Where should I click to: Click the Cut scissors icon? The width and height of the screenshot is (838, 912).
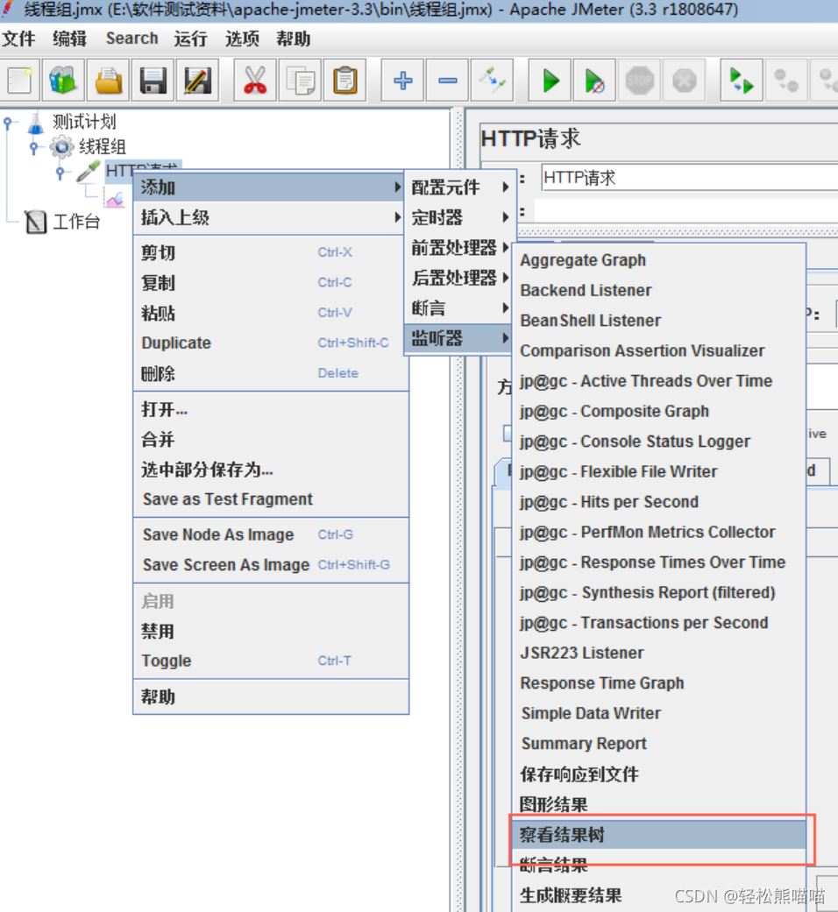[x=255, y=81]
